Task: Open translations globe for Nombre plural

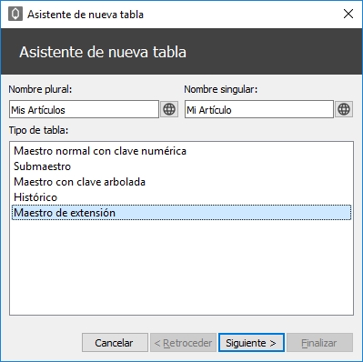Action: 169,109
